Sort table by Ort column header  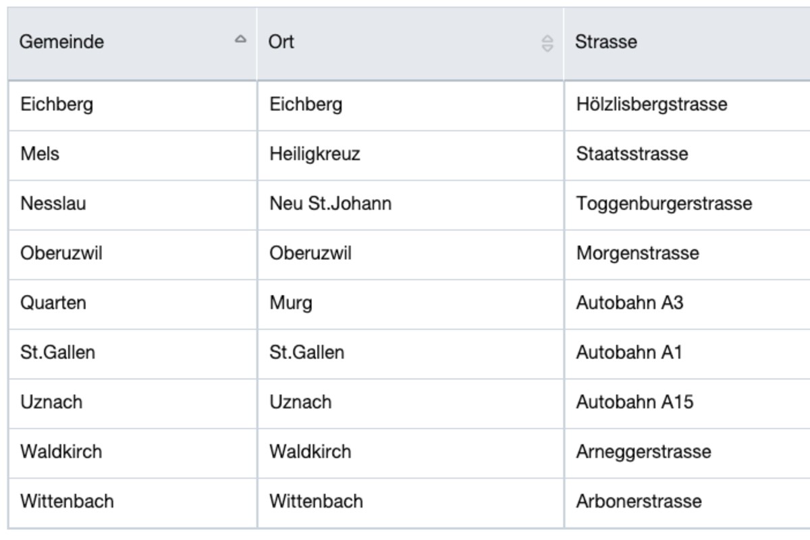(x=281, y=42)
